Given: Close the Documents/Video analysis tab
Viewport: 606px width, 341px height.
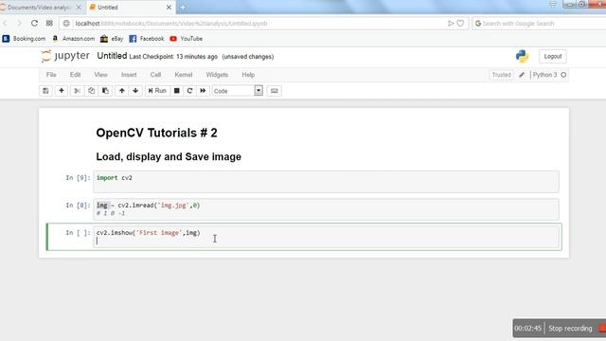Looking at the screenshot, I should point(79,8).
